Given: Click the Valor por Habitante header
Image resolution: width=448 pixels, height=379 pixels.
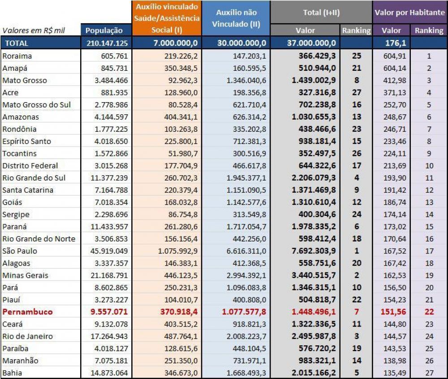Looking at the screenshot, I should pyautogui.click(x=410, y=12).
